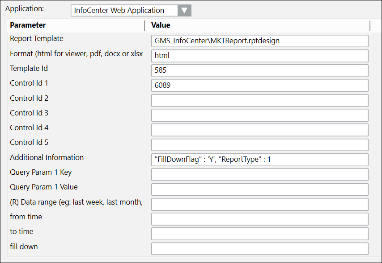
Task: Select the Query Param 1 Key field
Action: 259,174
